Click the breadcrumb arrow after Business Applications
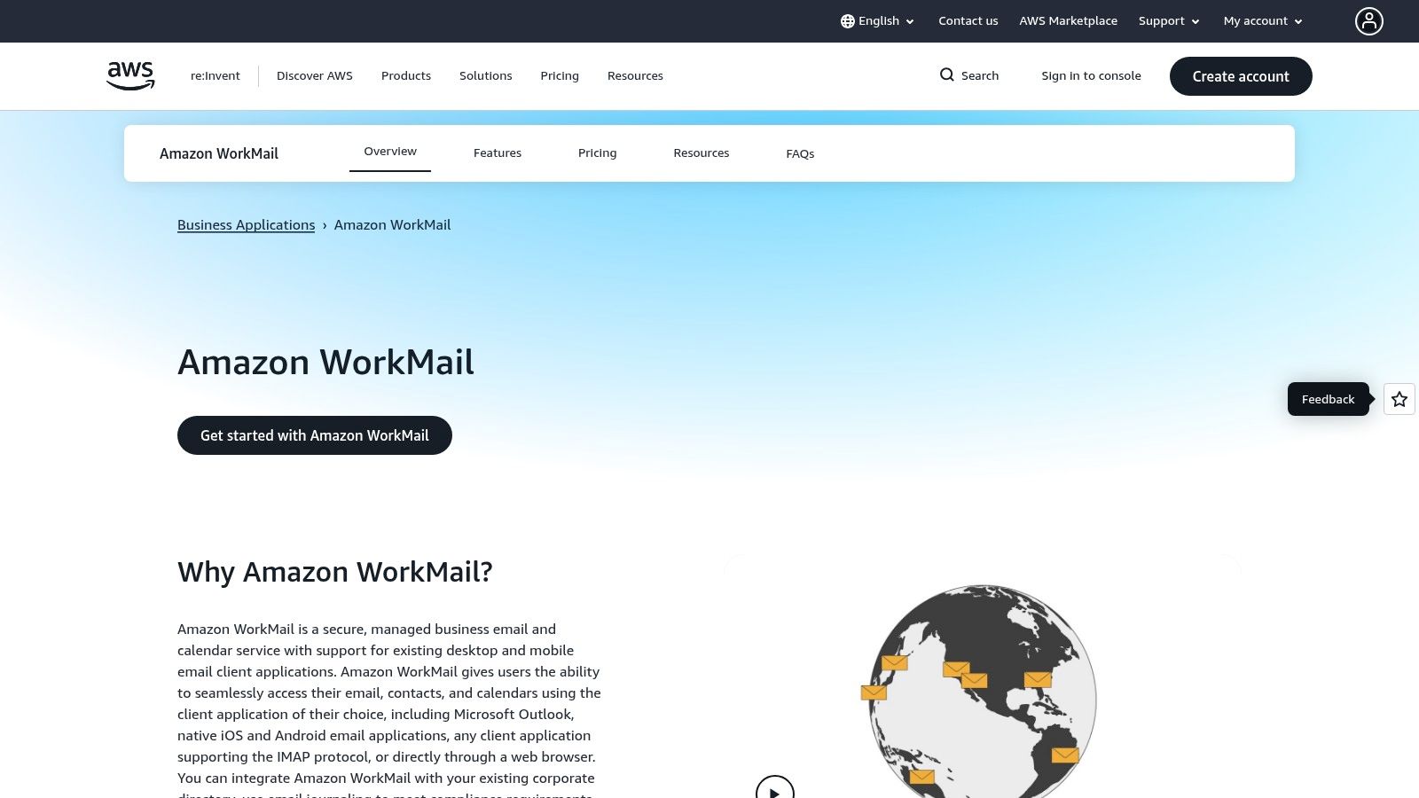The image size is (1419, 798). (325, 224)
